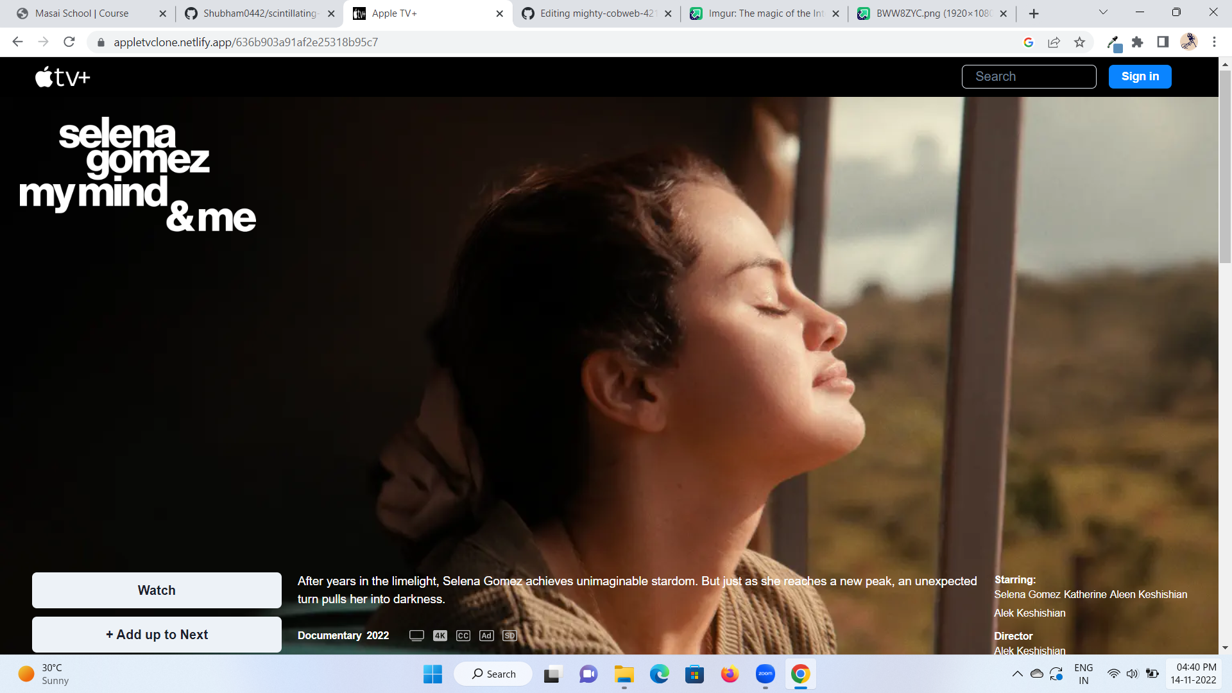Click Add up to Next button

pos(157,635)
